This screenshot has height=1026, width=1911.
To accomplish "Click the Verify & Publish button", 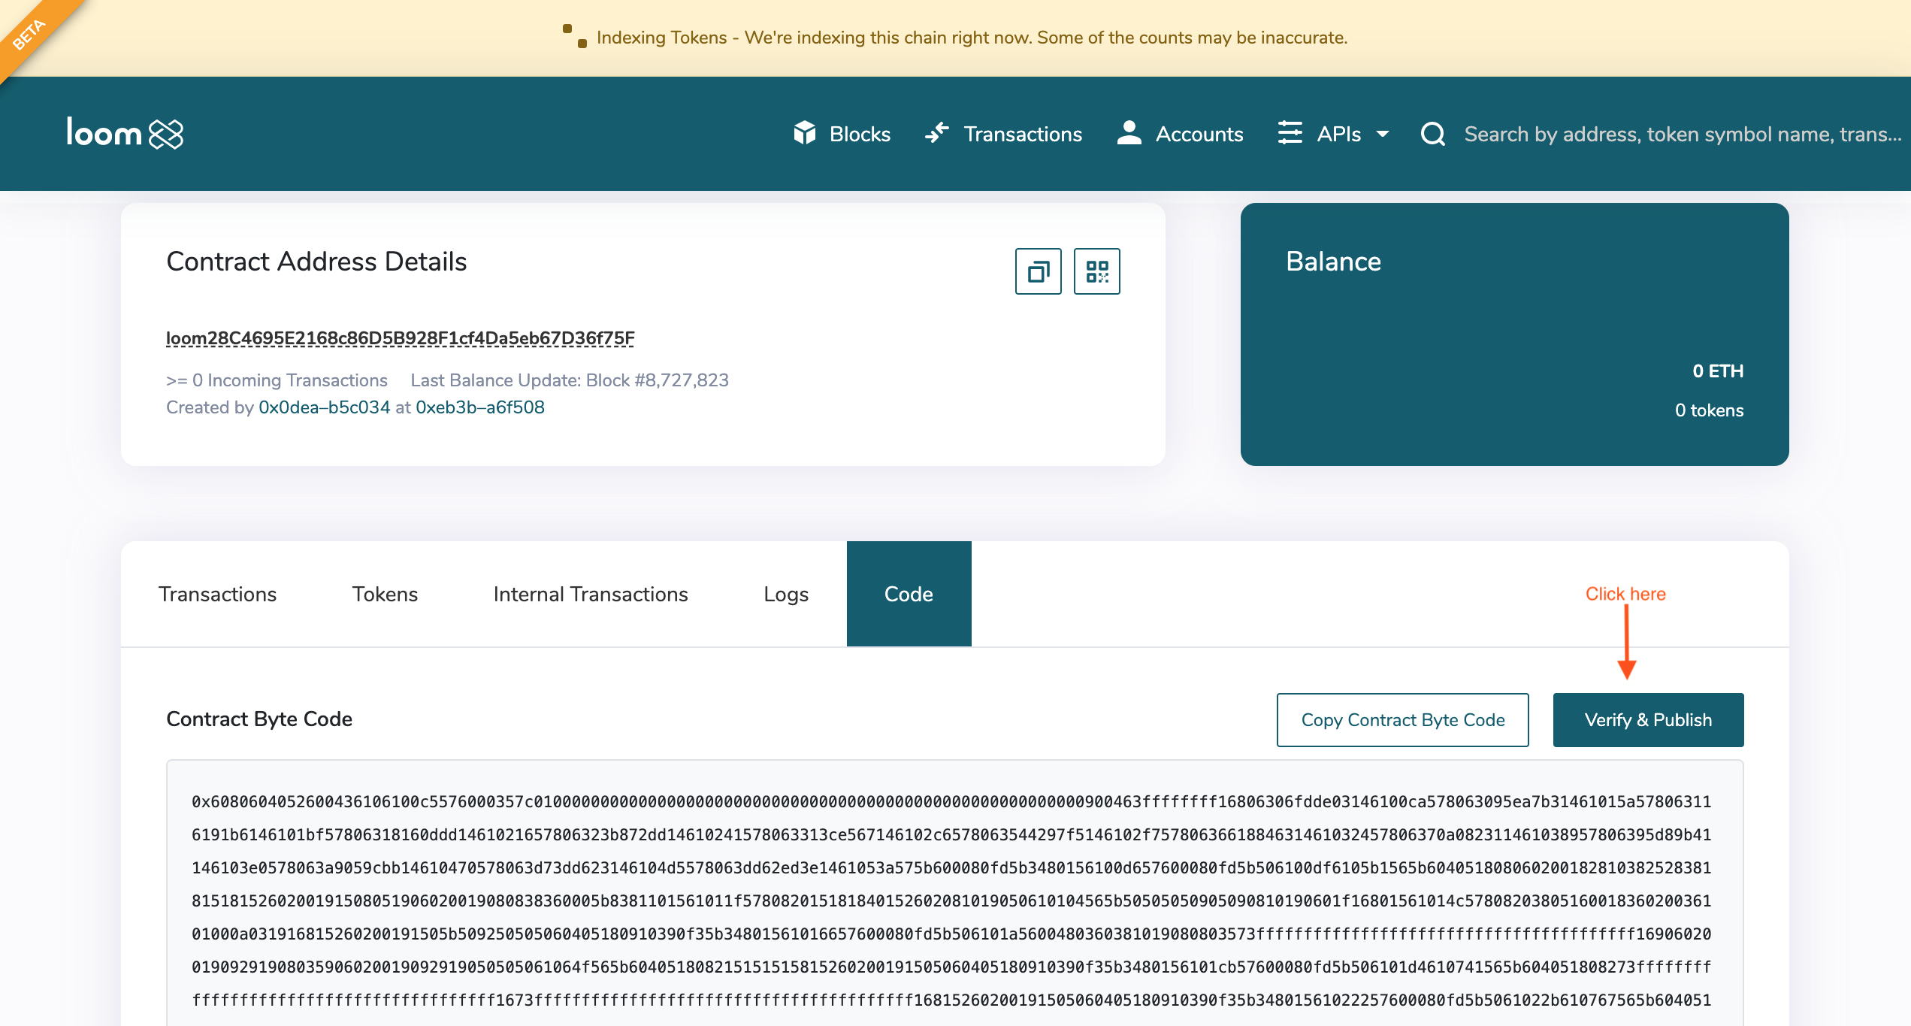I will click(1649, 720).
